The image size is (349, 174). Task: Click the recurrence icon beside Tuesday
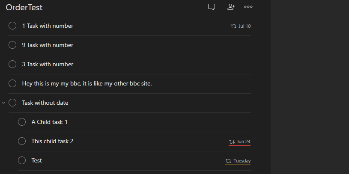click(228, 161)
